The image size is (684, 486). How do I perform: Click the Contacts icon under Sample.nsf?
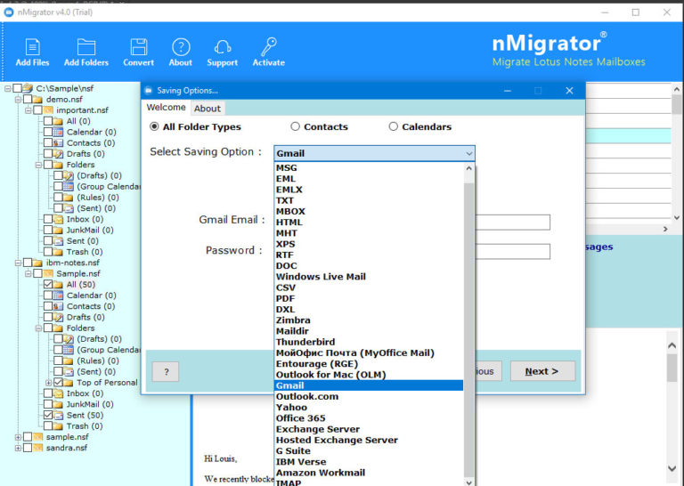pos(58,306)
